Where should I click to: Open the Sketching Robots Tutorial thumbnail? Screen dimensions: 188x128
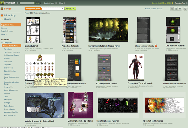[118, 105]
